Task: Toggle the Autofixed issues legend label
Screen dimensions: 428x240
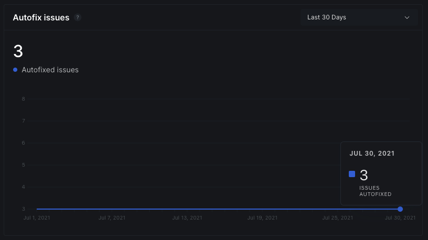Action: (50, 70)
